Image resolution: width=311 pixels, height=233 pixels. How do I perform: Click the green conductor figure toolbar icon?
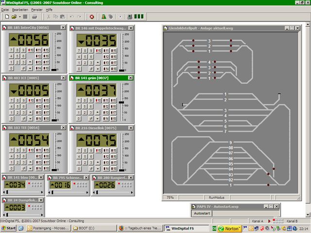[x=104, y=17]
